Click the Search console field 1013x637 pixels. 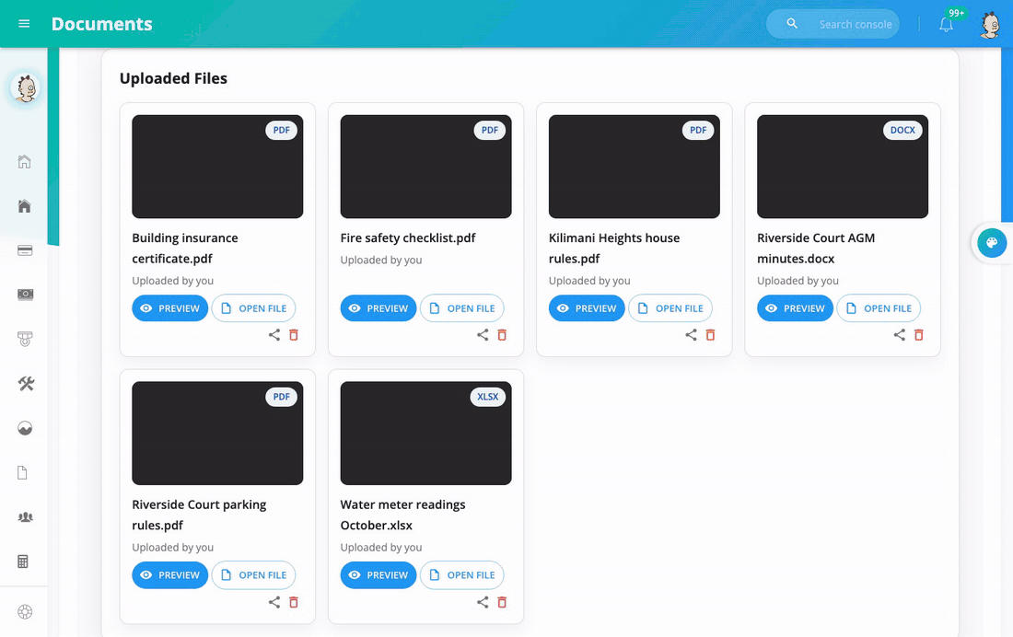pyautogui.click(x=833, y=24)
